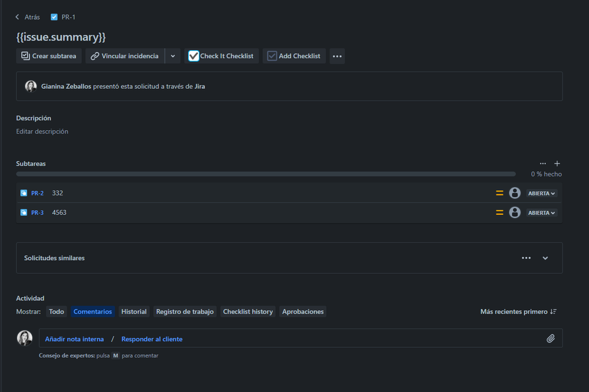
Task: Click Añadir nota interna link
Action: click(74, 339)
